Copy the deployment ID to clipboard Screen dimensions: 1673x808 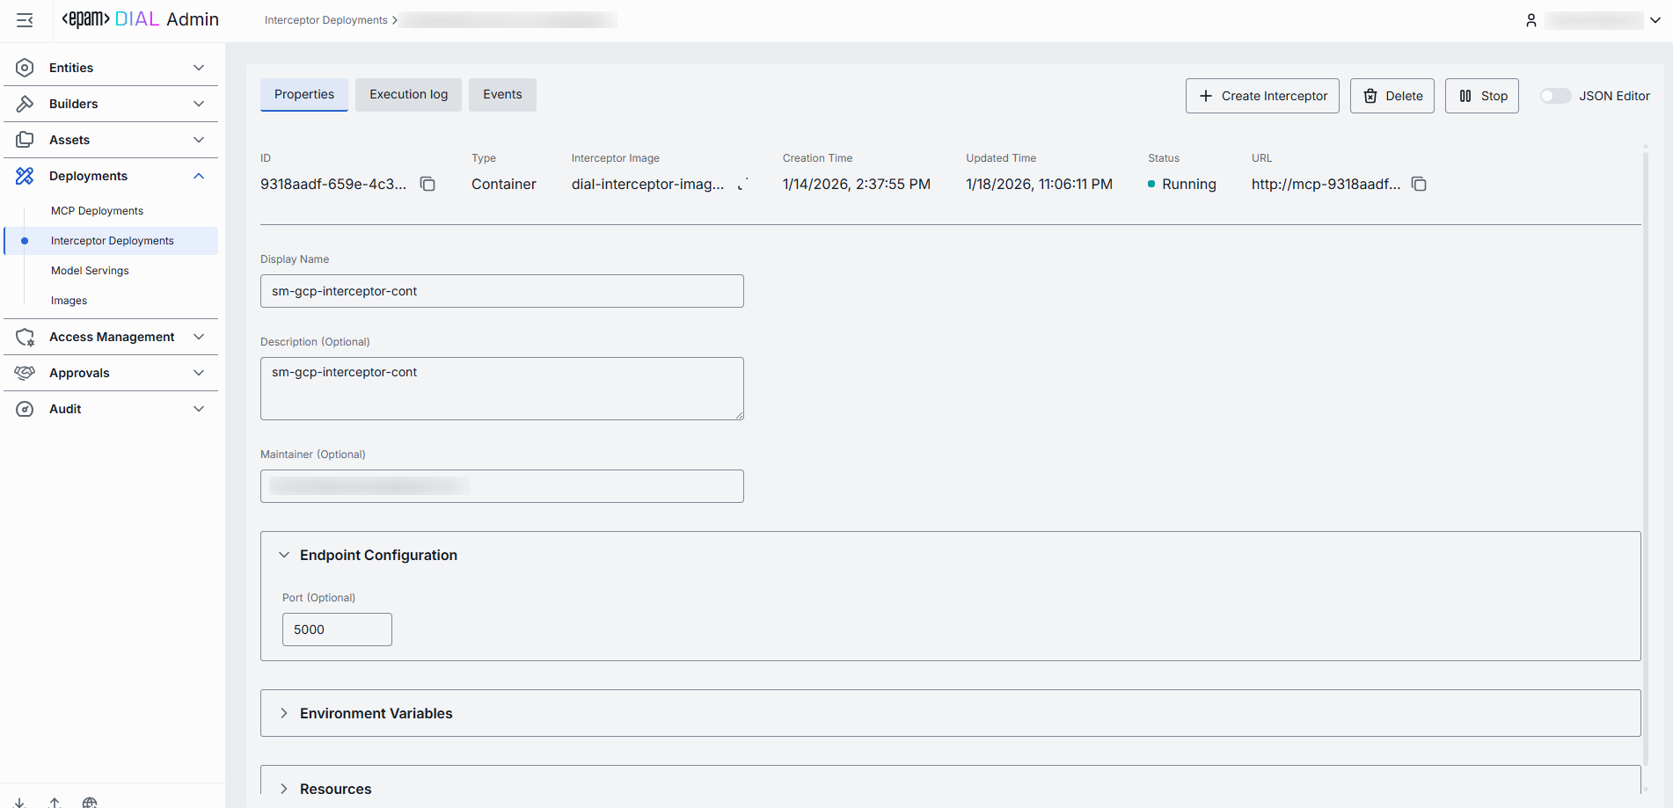pyautogui.click(x=427, y=184)
